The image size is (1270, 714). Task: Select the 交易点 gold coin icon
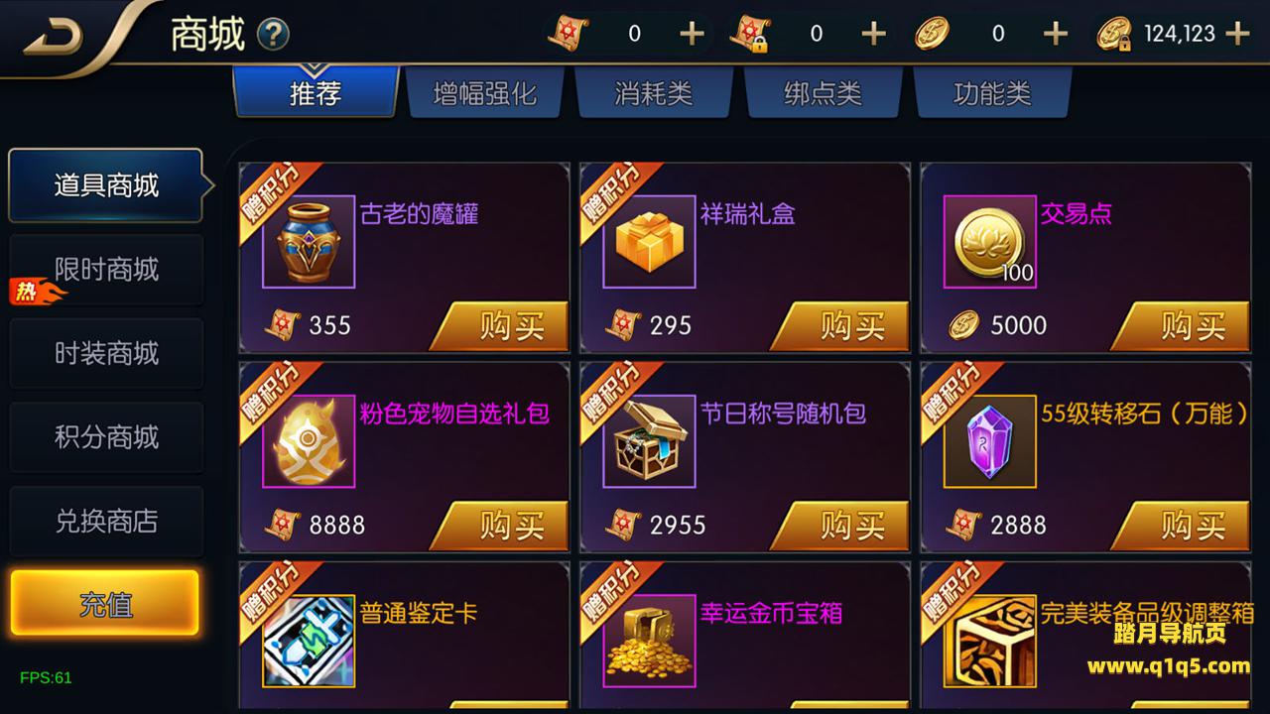point(989,241)
